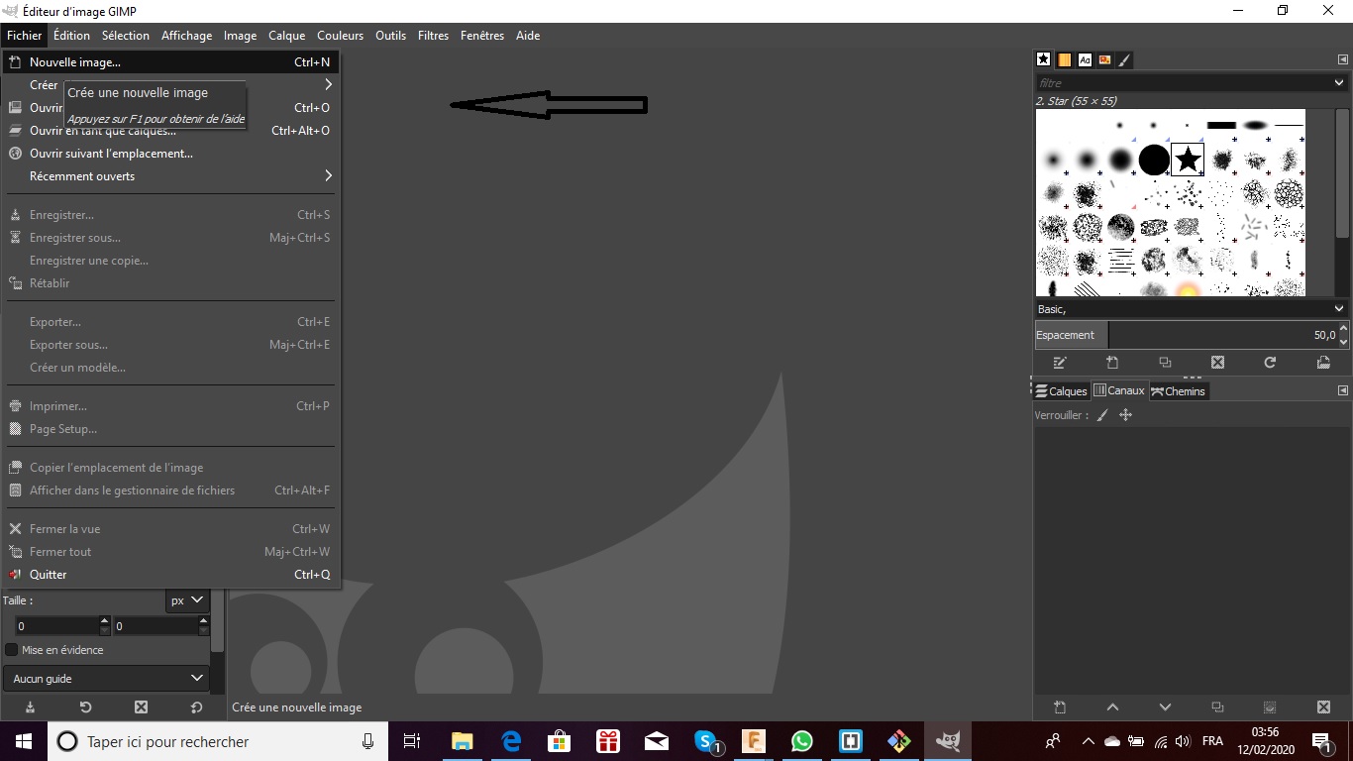The width and height of the screenshot is (1353, 761).
Task: Open the Calques dock configuration menu arrow
Action: [x=1342, y=390]
